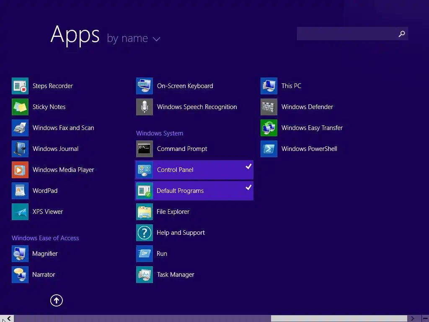Click the 'Windows Media Player' text
The height and width of the screenshot is (322, 429).
(63, 170)
